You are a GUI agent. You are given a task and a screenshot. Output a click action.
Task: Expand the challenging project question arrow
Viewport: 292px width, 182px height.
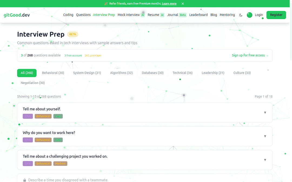265,160
